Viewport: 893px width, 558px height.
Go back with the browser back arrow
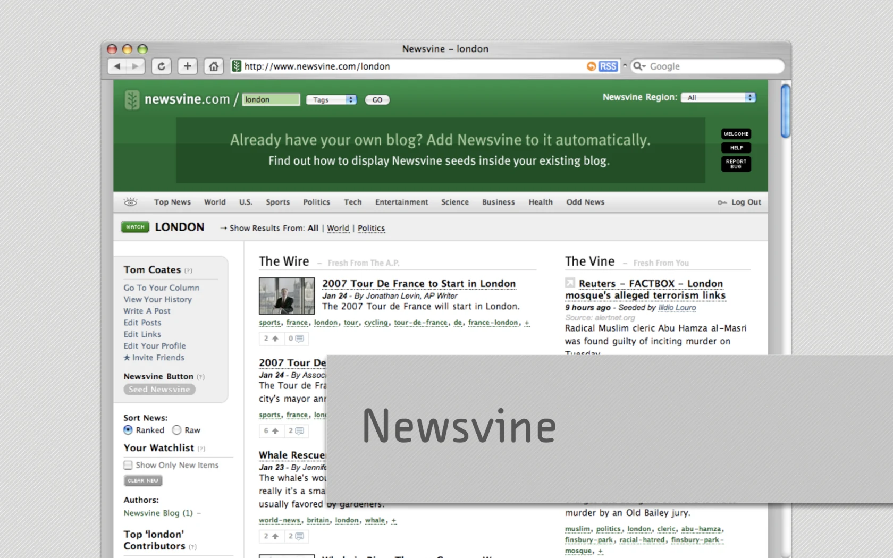pos(117,66)
